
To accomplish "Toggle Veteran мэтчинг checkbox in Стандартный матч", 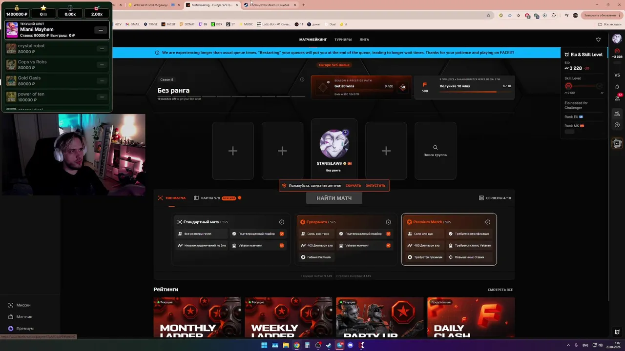I will (282, 245).
